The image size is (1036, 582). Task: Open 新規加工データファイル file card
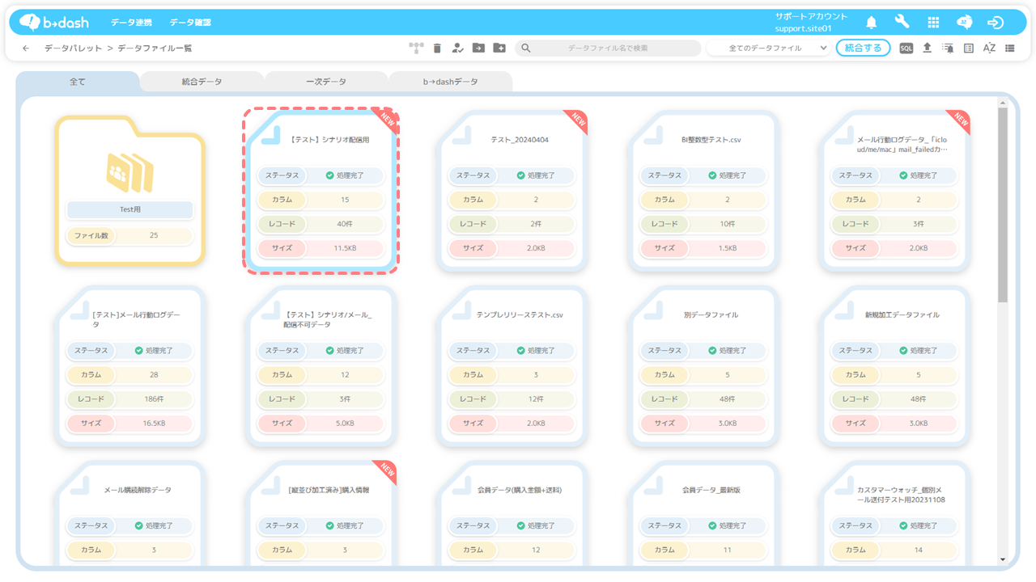894,366
